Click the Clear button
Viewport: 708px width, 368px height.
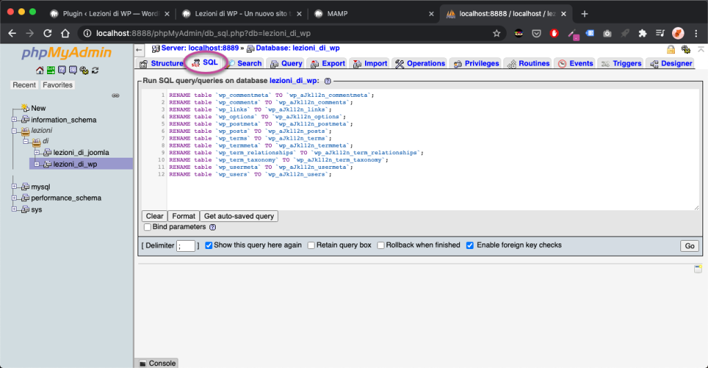pos(154,217)
